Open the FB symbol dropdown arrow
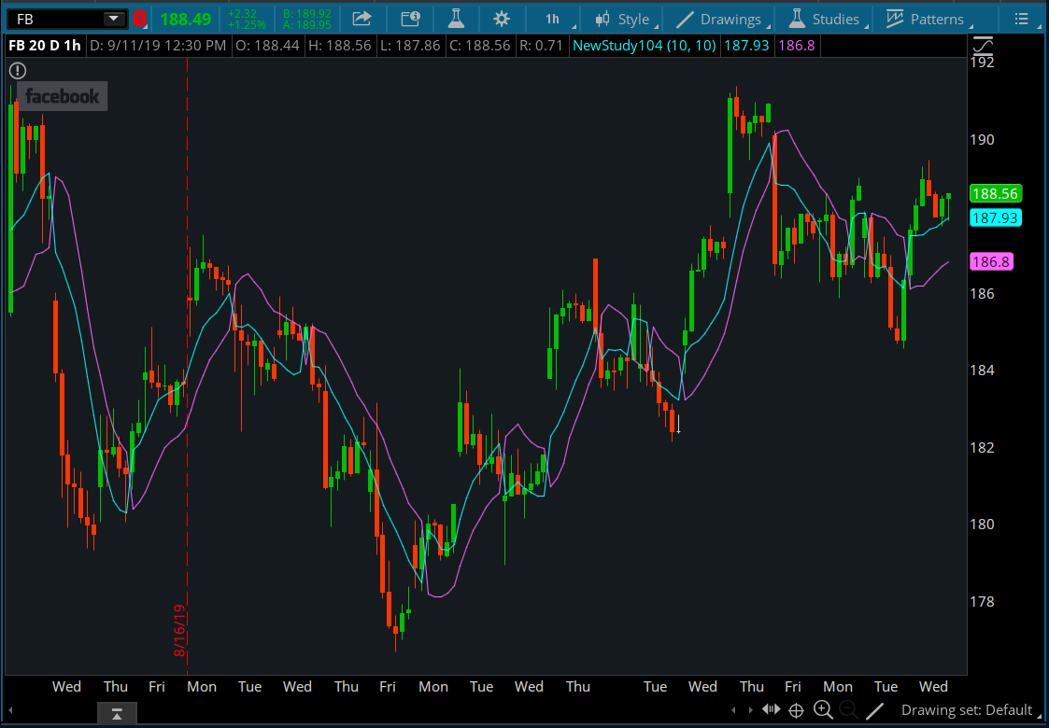This screenshot has height=728, width=1049. point(113,19)
